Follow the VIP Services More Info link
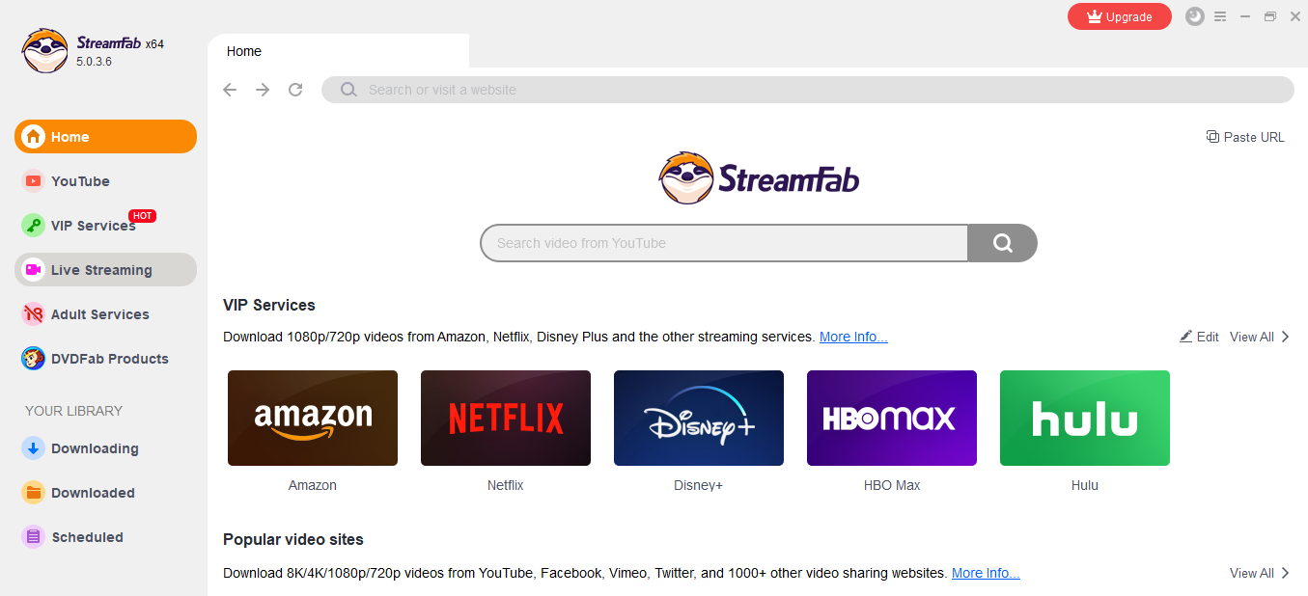The width and height of the screenshot is (1308, 596). pyautogui.click(x=853, y=337)
